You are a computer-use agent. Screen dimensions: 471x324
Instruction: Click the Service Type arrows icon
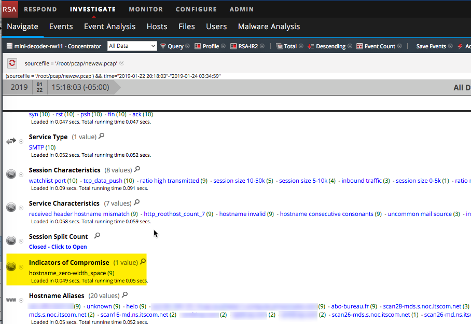(11, 141)
